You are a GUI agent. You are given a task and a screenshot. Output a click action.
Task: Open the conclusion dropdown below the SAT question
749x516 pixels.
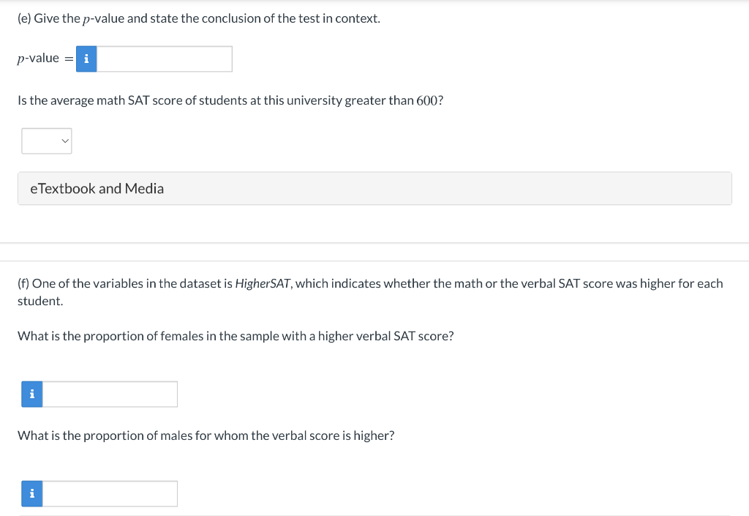[x=46, y=141]
